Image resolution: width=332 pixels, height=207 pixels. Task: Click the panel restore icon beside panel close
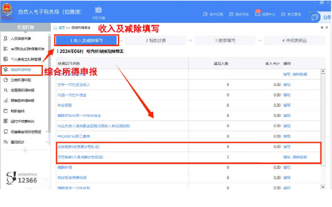[322, 27]
